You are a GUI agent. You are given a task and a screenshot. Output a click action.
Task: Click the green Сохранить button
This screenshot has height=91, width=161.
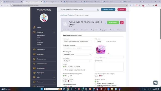tap(113, 22)
